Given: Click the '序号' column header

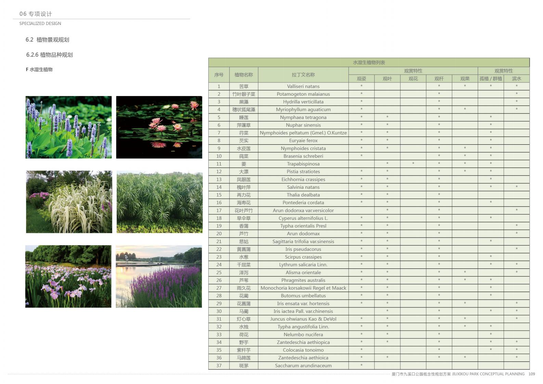Looking at the screenshot, I should coord(219,75).
